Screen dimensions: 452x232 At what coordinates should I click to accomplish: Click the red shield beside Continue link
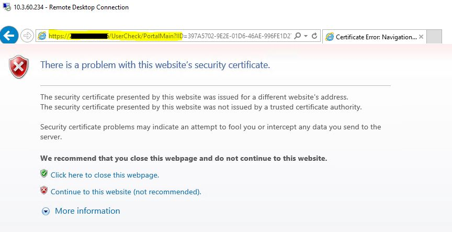point(44,191)
